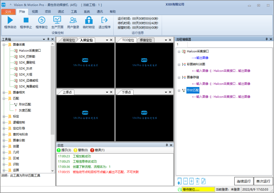The width and height of the screenshot is (274, 193).
Task: Click the pencil edit icon in flow editor
Action: pos(203,181)
